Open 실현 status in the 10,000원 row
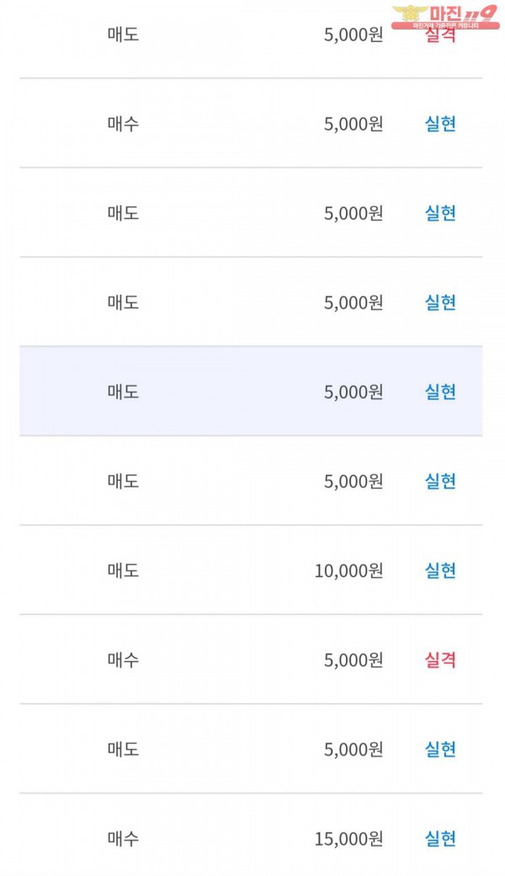Image resolution: width=505 pixels, height=876 pixels. tap(440, 571)
